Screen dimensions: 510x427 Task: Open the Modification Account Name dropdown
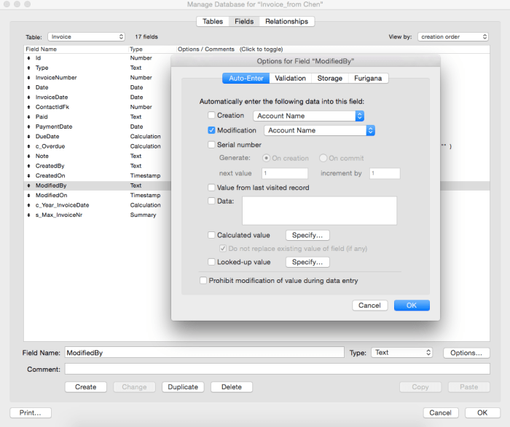tap(319, 131)
